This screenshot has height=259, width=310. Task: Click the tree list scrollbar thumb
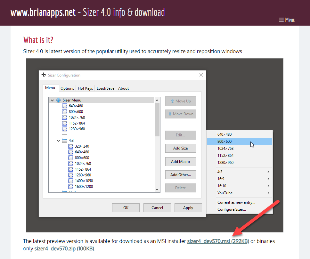(x=157, y=120)
